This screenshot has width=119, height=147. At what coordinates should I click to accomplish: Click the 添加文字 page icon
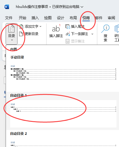click(x=21, y=27)
